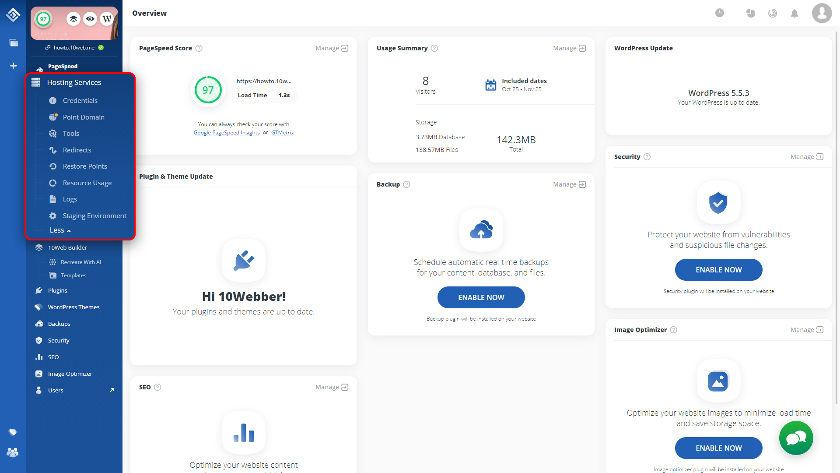
Task: Manage Usage Summary card
Action: click(569, 48)
